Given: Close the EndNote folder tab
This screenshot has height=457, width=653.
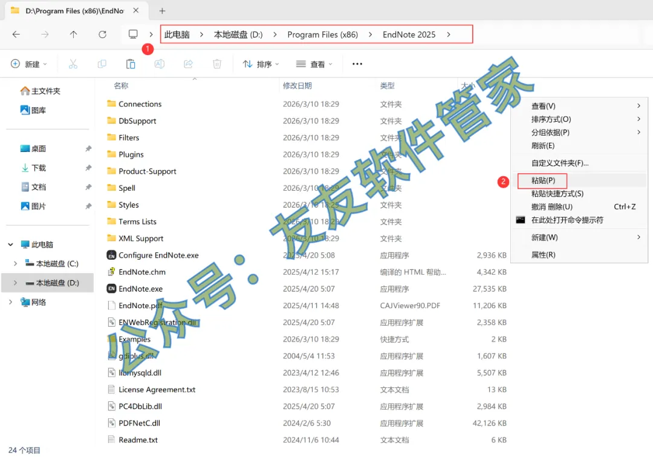Looking at the screenshot, I should click(136, 10).
